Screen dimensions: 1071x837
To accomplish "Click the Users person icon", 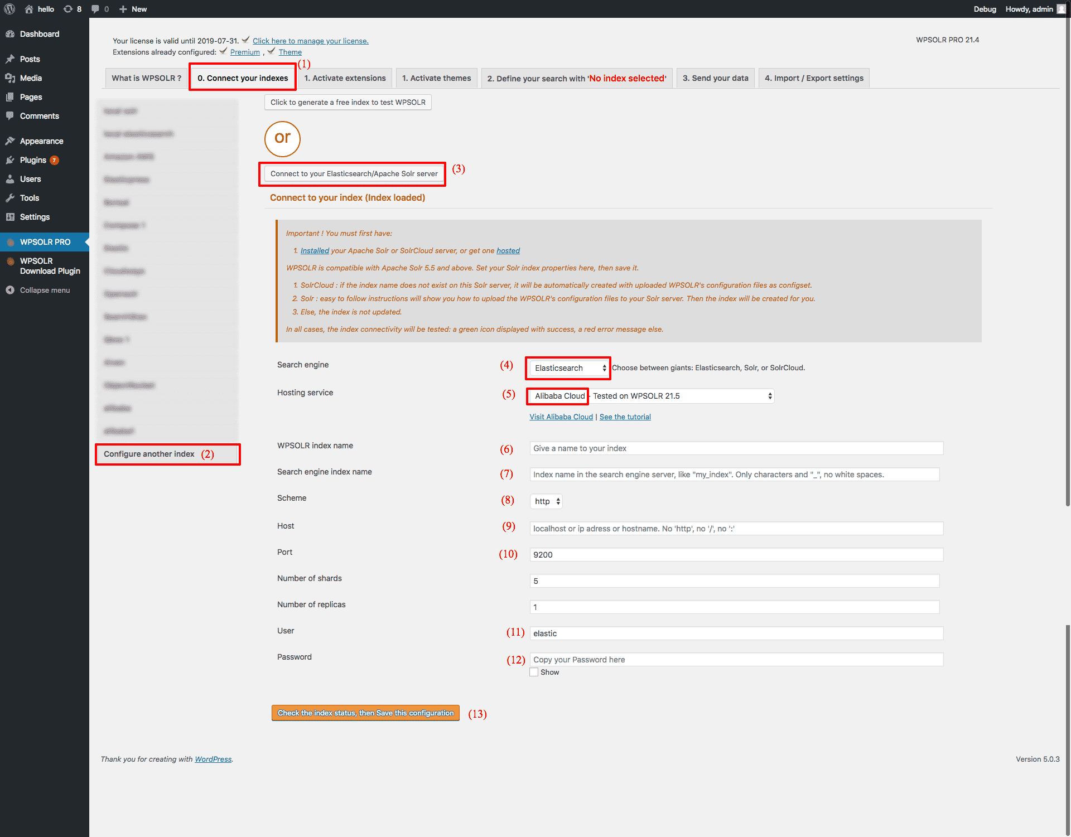I will coord(10,179).
